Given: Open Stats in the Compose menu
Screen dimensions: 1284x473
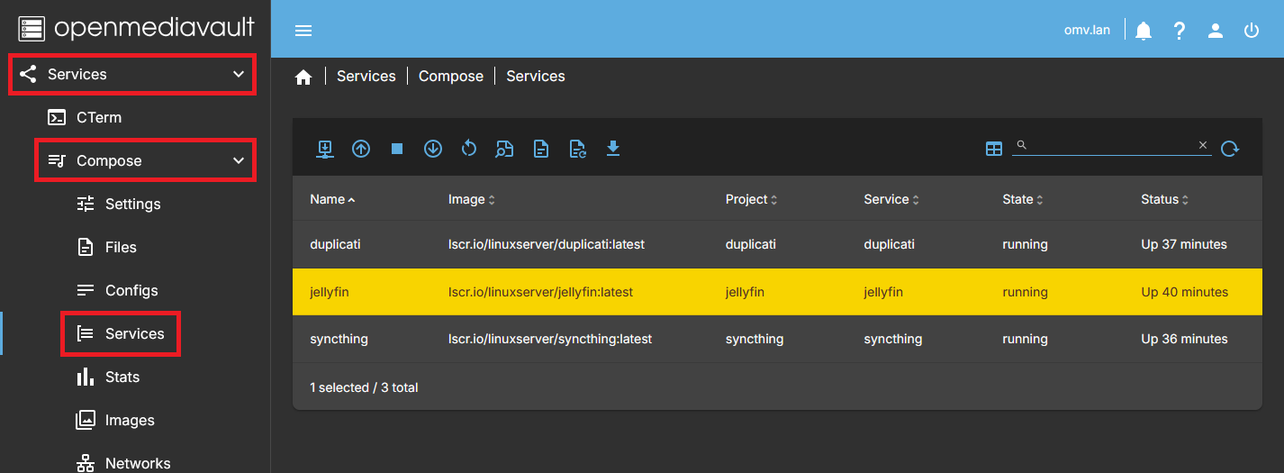Looking at the screenshot, I should (122, 377).
